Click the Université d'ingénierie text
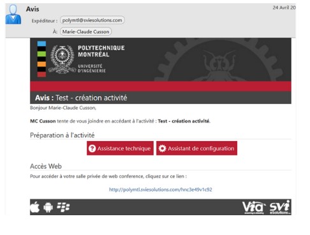 coord(92,68)
